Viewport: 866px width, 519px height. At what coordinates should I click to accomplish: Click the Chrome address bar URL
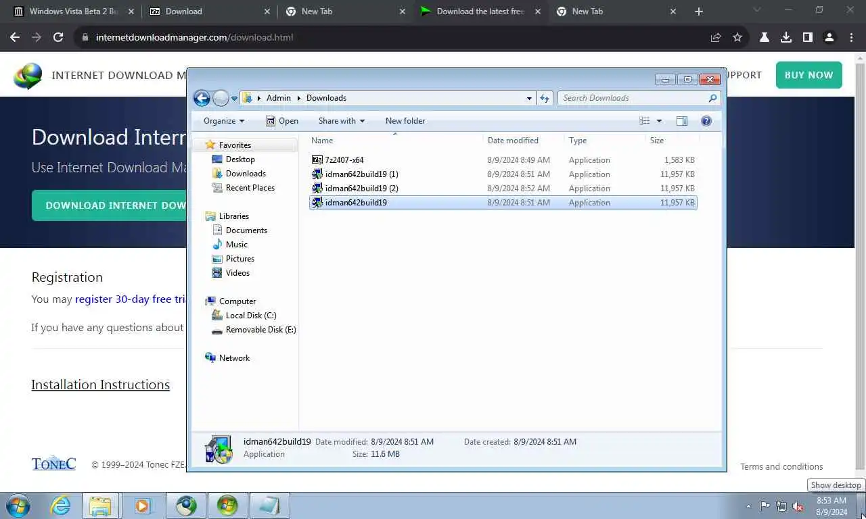(x=194, y=37)
